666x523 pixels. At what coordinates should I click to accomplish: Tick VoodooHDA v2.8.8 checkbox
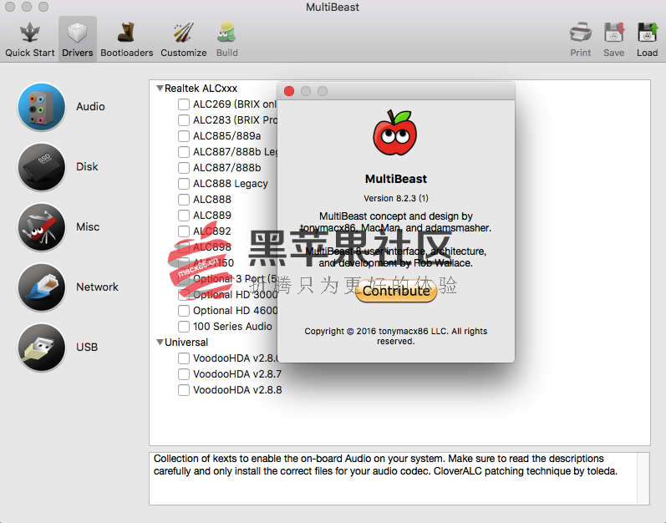click(184, 390)
